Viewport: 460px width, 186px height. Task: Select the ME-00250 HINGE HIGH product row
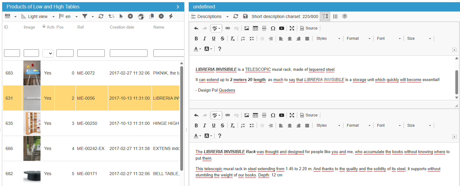[x=91, y=123]
